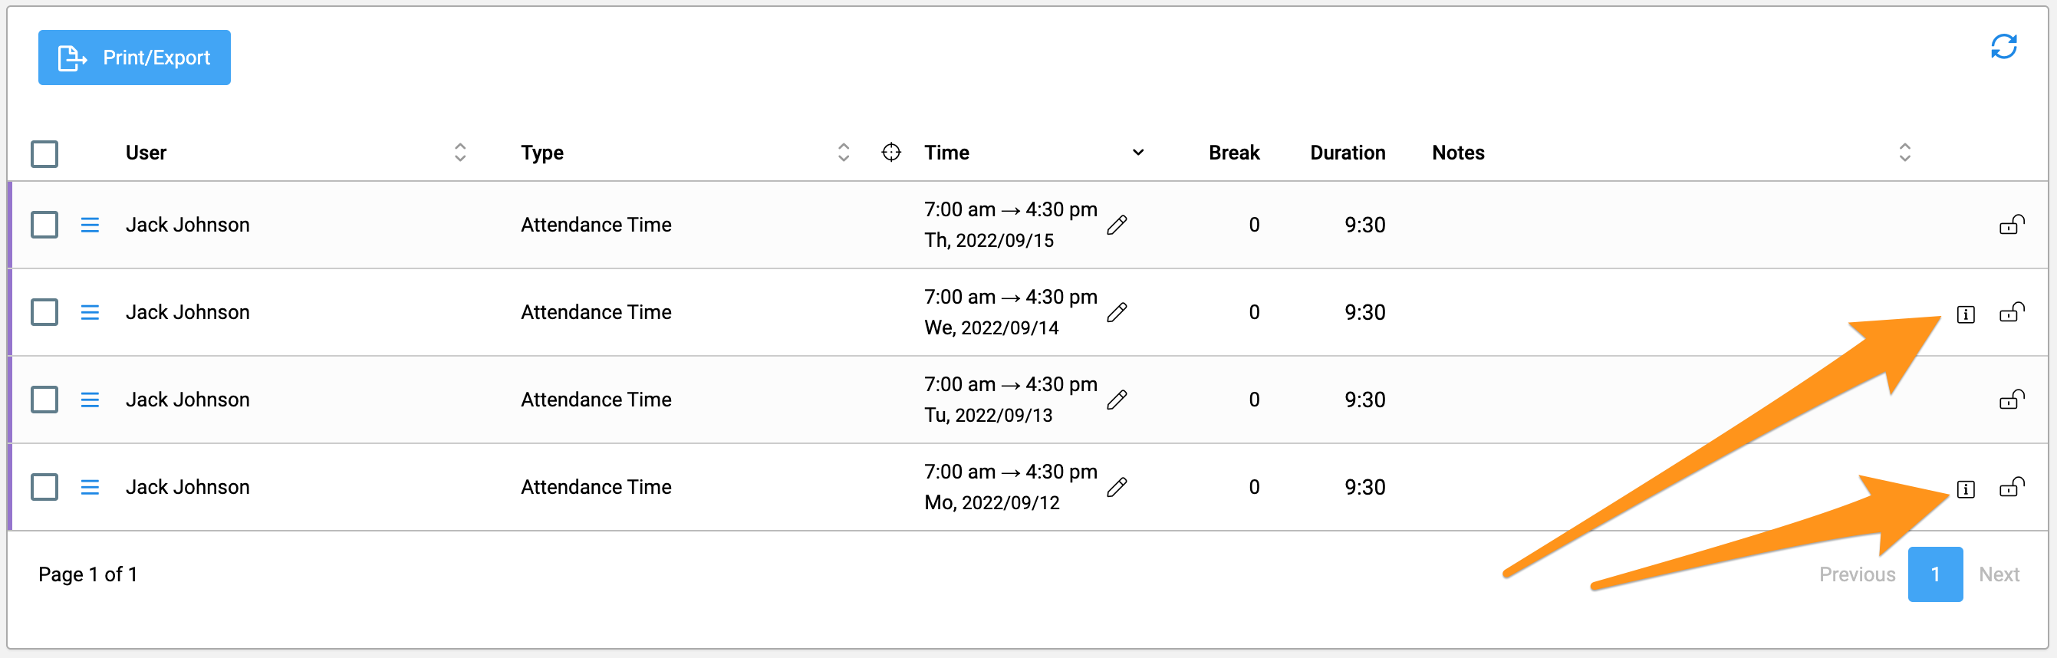
Task: Toggle Time column sort chevron
Action: (x=1138, y=153)
